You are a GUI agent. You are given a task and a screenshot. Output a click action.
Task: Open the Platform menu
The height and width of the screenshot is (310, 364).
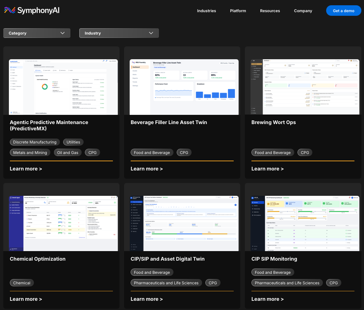[238, 11]
